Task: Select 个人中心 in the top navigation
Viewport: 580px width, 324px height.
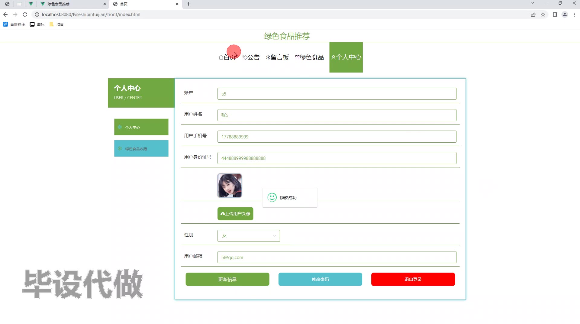Action: click(346, 57)
